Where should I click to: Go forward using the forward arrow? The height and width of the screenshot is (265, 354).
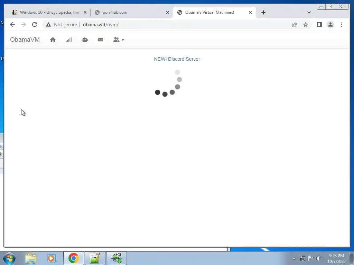coord(24,24)
